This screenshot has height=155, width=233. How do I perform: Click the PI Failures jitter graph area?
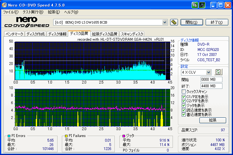pyautogui.click(x=92, y=108)
